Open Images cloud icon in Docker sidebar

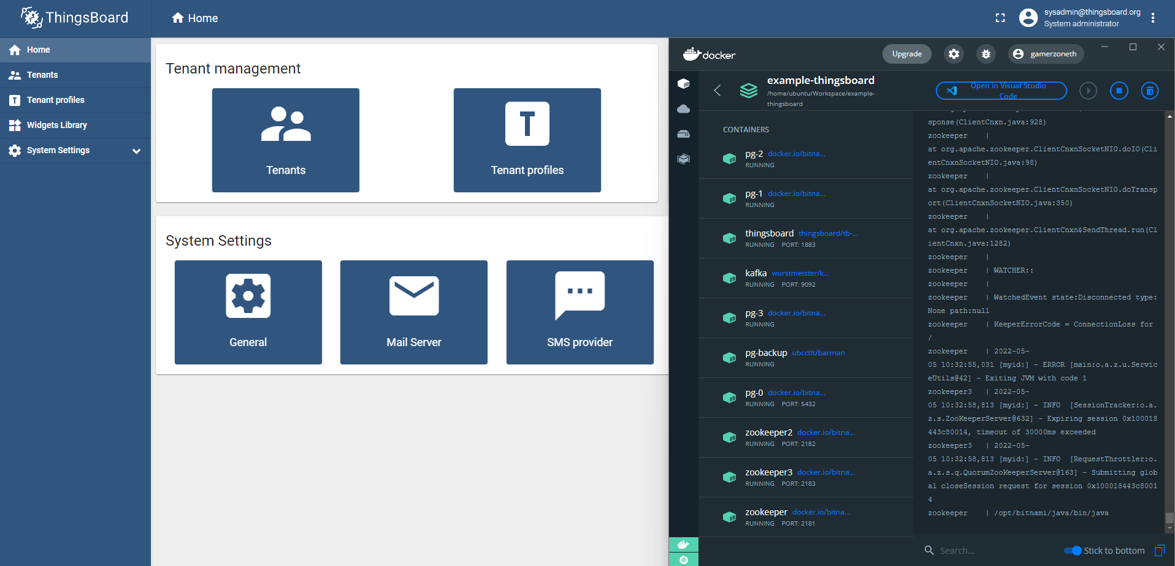[x=684, y=108]
